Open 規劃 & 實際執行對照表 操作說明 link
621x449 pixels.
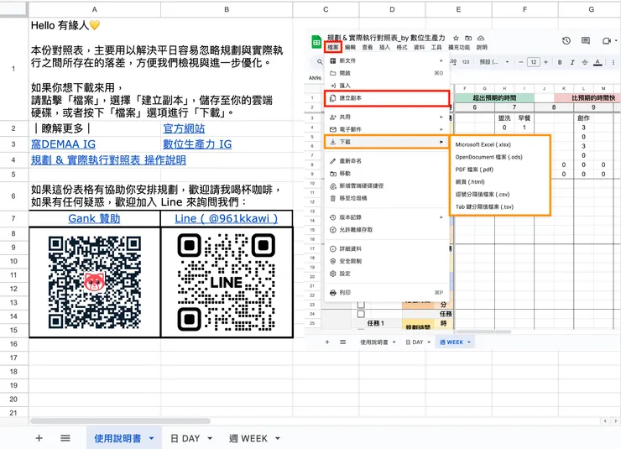108,160
